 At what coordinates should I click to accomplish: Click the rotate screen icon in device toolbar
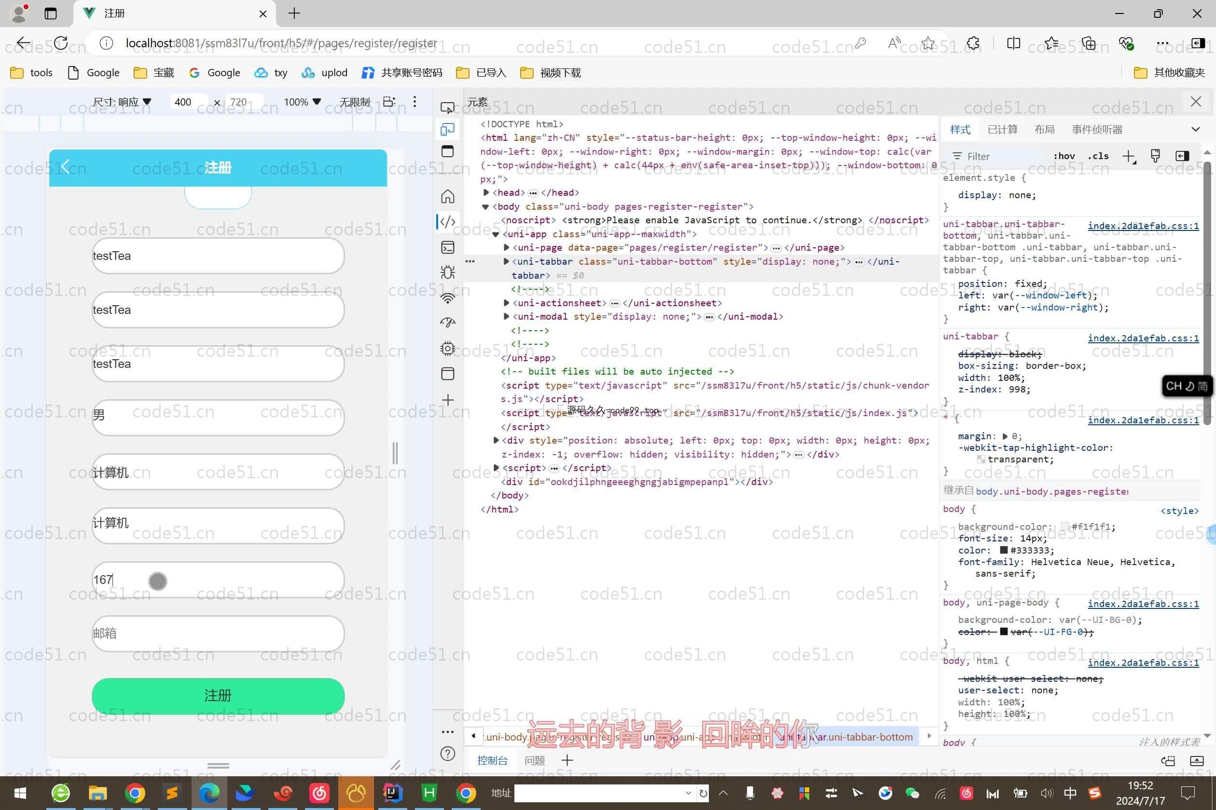pyautogui.click(x=389, y=102)
